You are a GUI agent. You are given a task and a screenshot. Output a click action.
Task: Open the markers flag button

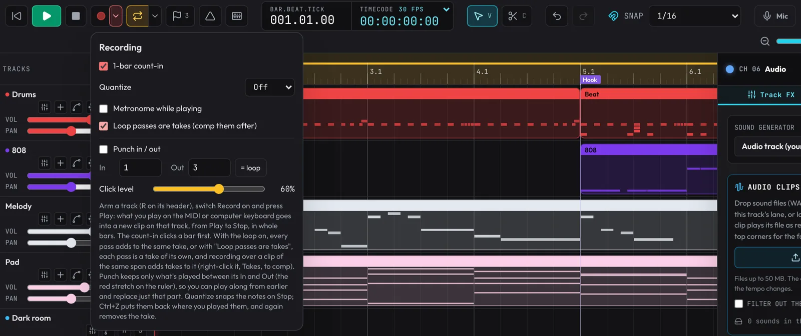coord(180,16)
